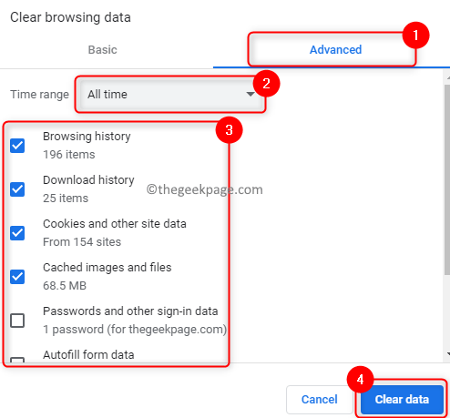Screen dimensions: 450x418
Task: Click the Cancel button
Action: point(319,399)
